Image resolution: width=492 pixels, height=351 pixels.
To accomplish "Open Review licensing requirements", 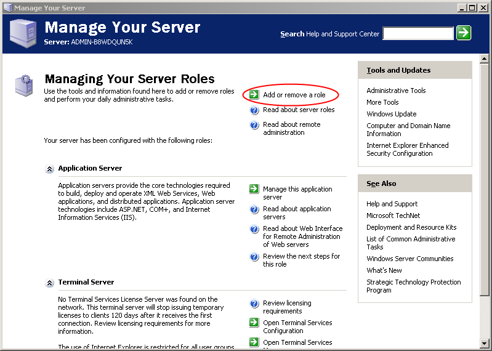I will (287, 307).
